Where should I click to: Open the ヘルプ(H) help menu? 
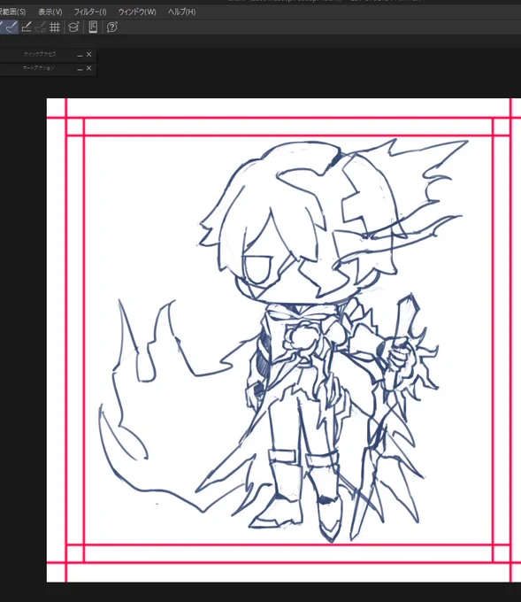(x=182, y=12)
